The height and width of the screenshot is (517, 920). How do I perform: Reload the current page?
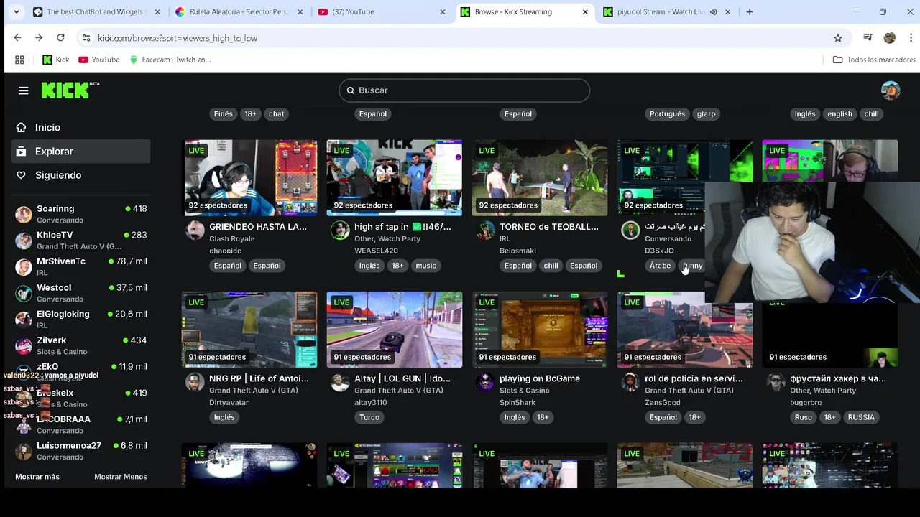tap(60, 38)
